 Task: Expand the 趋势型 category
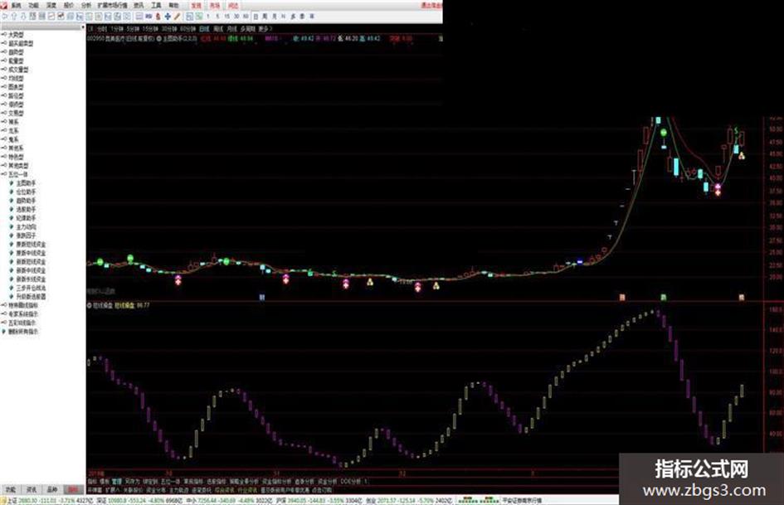coord(16,52)
